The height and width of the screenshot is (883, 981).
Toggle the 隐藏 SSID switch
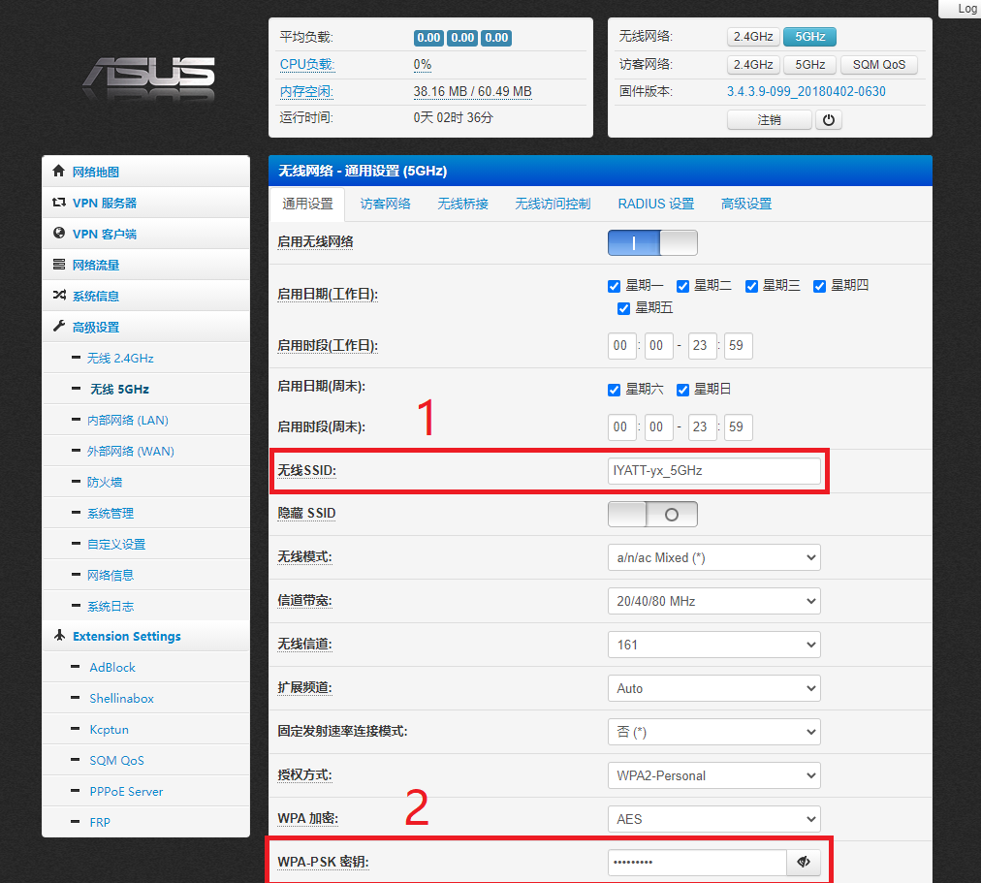pos(652,514)
